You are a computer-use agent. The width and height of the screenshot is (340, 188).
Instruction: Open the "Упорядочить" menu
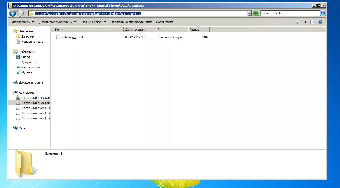coord(23,22)
